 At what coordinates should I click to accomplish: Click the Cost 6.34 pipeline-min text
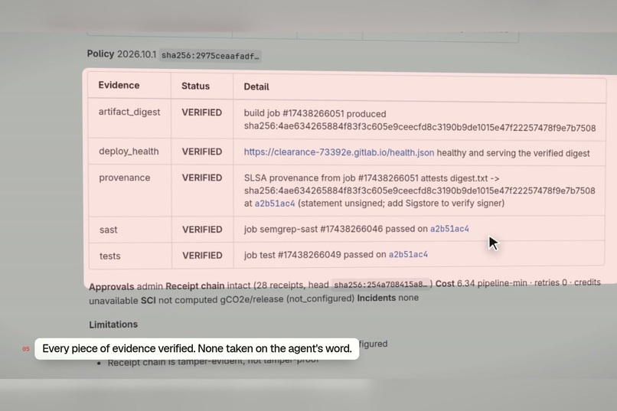(x=481, y=283)
